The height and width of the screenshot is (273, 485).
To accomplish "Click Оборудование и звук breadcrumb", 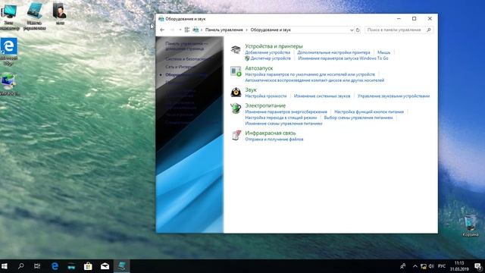I will click(271, 30).
